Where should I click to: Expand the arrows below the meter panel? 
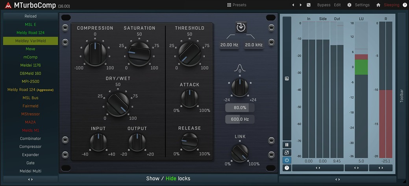click(x=337, y=179)
